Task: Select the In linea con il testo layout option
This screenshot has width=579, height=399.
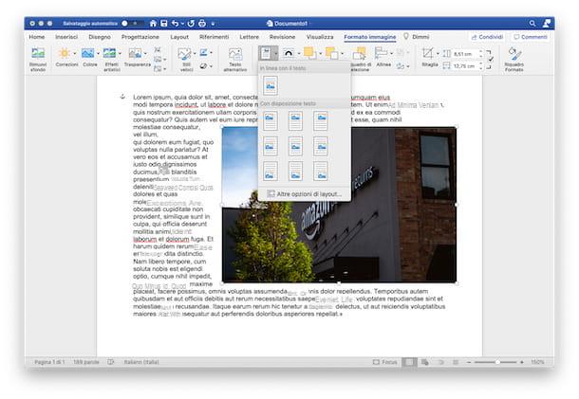Action: tap(271, 85)
